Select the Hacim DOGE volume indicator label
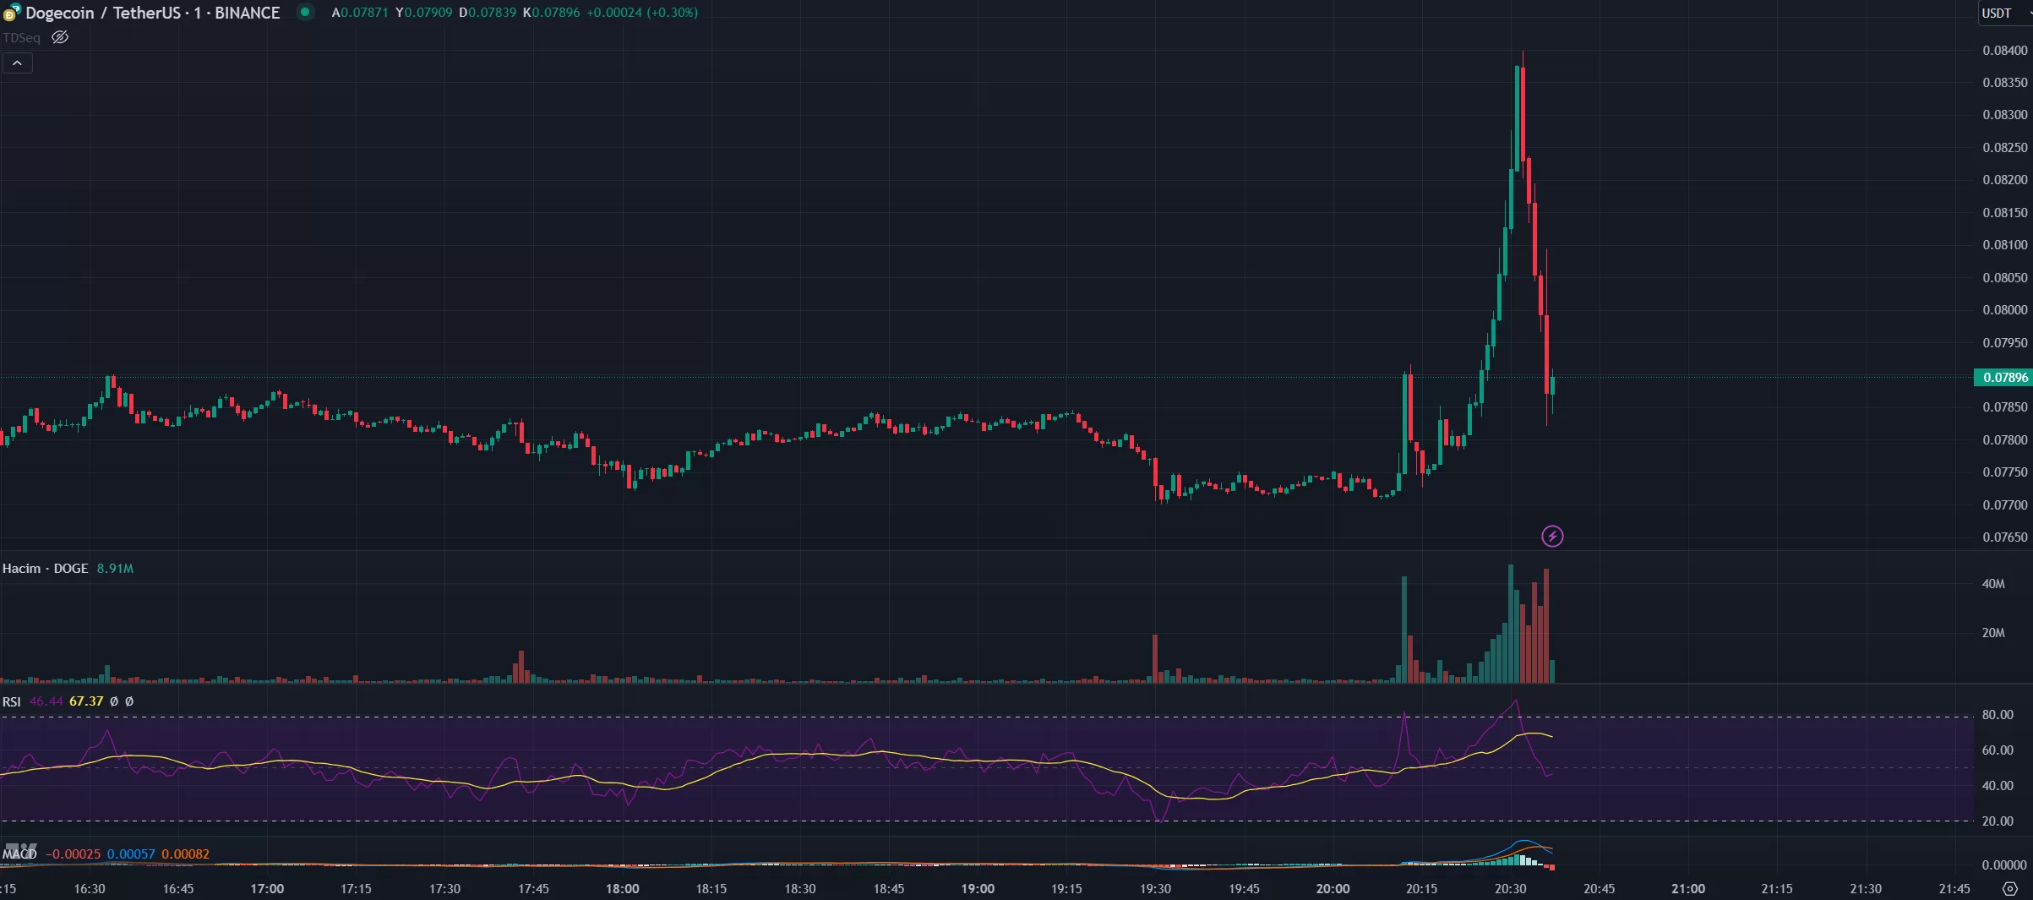This screenshot has width=2033, height=900. (45, 568)
